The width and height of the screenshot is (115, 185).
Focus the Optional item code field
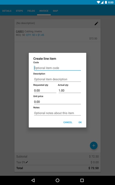click(x=57, y=68)
